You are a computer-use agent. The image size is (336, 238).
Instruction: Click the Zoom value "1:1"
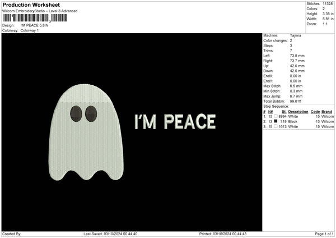tap(325, 24)
